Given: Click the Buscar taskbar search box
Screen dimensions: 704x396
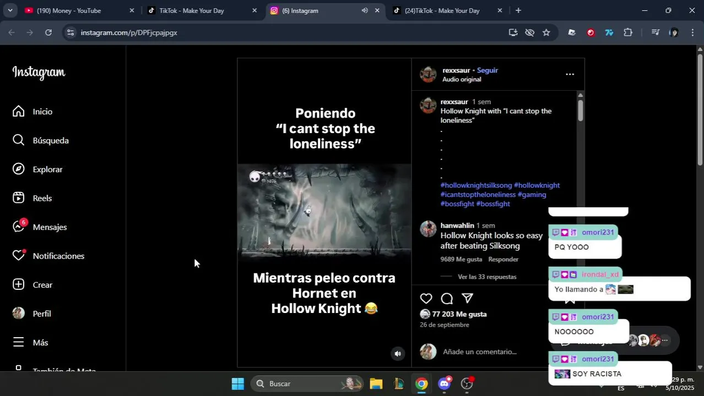Looking at the screenshot, I should click(x=307, y=384).
